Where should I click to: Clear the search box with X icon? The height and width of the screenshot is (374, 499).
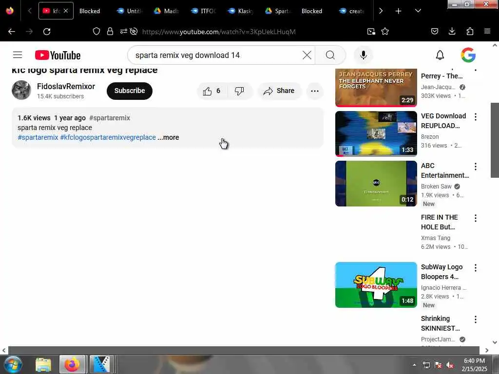click(x=307, y=55)
